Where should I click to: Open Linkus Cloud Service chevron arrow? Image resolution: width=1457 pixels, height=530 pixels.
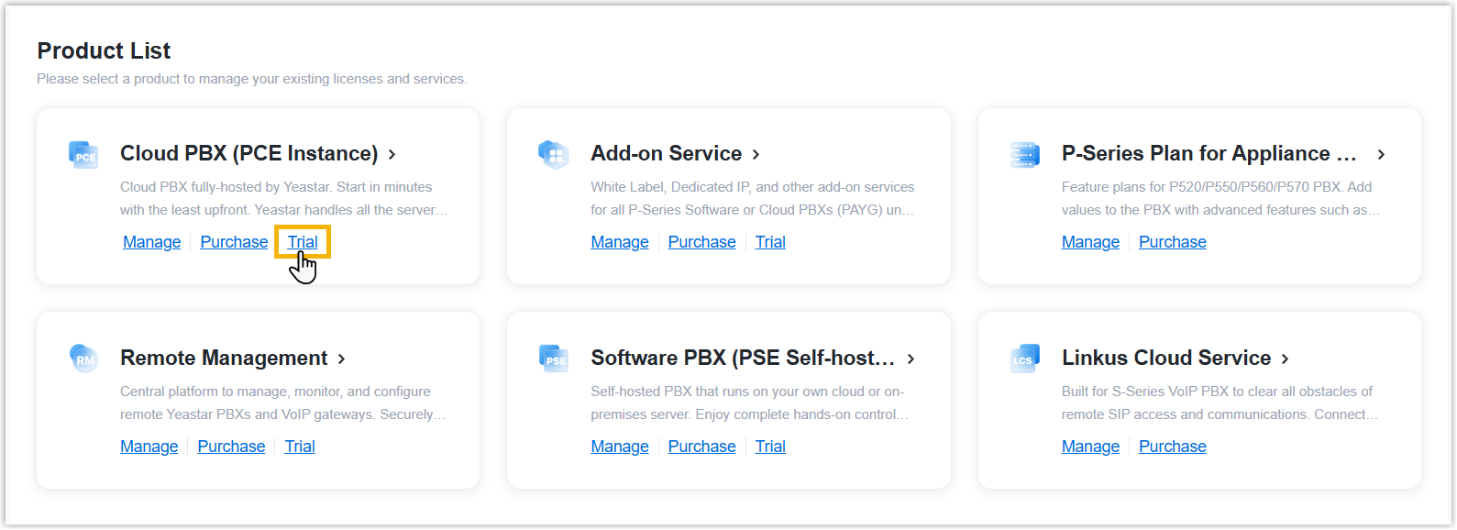1285,359
